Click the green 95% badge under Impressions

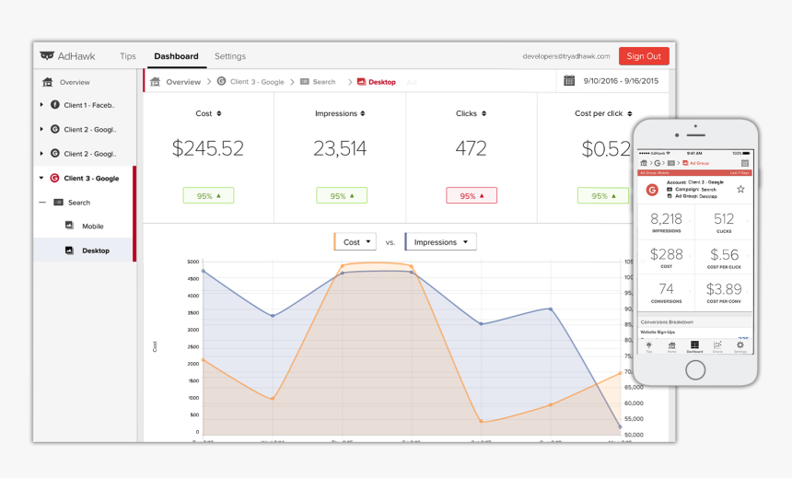point(342,195)
